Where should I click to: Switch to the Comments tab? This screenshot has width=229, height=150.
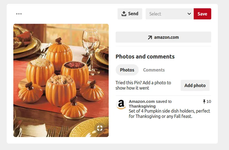154,70
